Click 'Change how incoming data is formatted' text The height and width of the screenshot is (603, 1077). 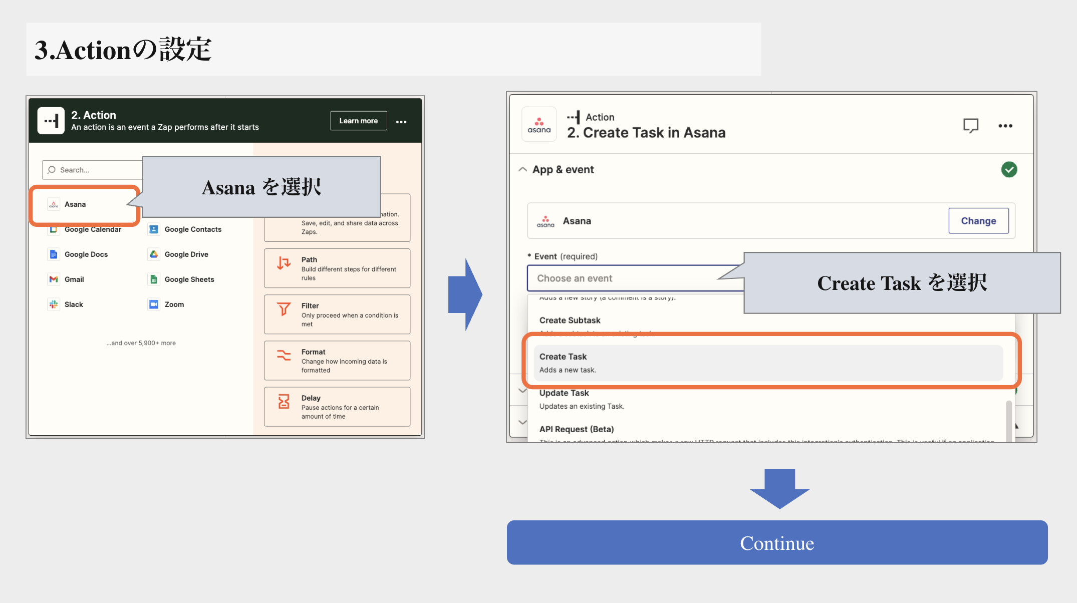point(344,366)
